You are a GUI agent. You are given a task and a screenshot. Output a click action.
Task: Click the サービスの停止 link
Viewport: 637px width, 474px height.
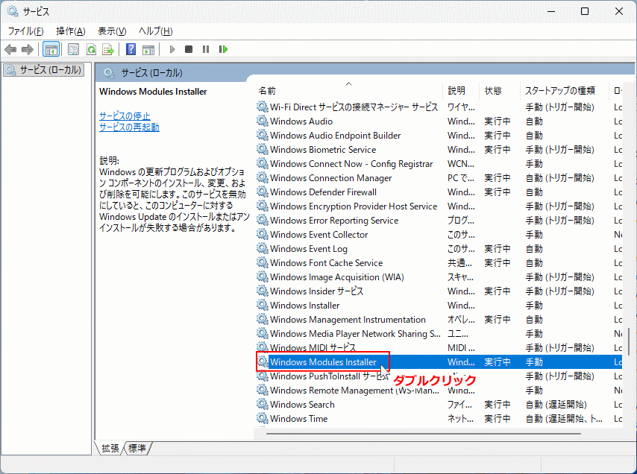pyautogui.click(x=125, y=116)
